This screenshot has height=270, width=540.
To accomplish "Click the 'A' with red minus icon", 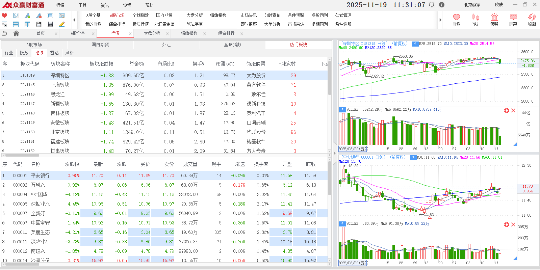I will tap(39, 16).
